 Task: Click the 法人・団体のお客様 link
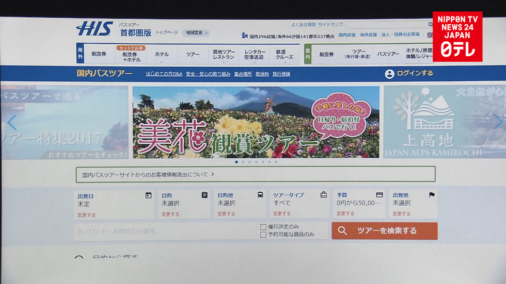click(401, 35)
